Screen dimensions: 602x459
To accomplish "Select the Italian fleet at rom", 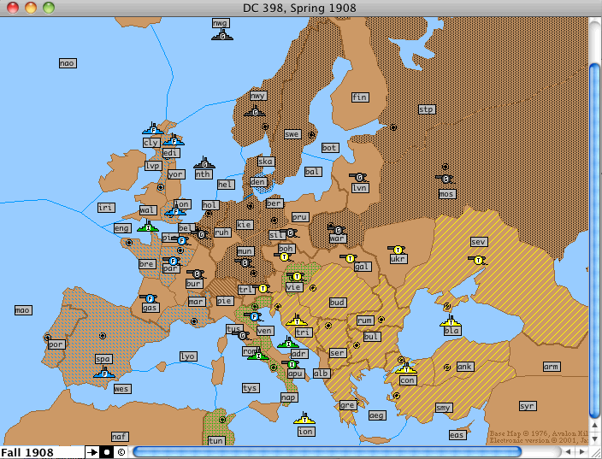I will pos(258,355).
